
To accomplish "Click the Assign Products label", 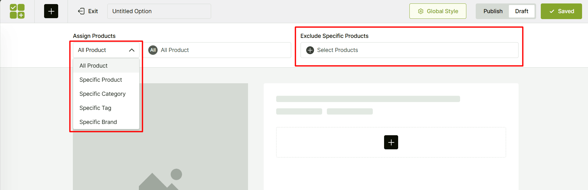I will pyautogui.click(x=94, y=36).
